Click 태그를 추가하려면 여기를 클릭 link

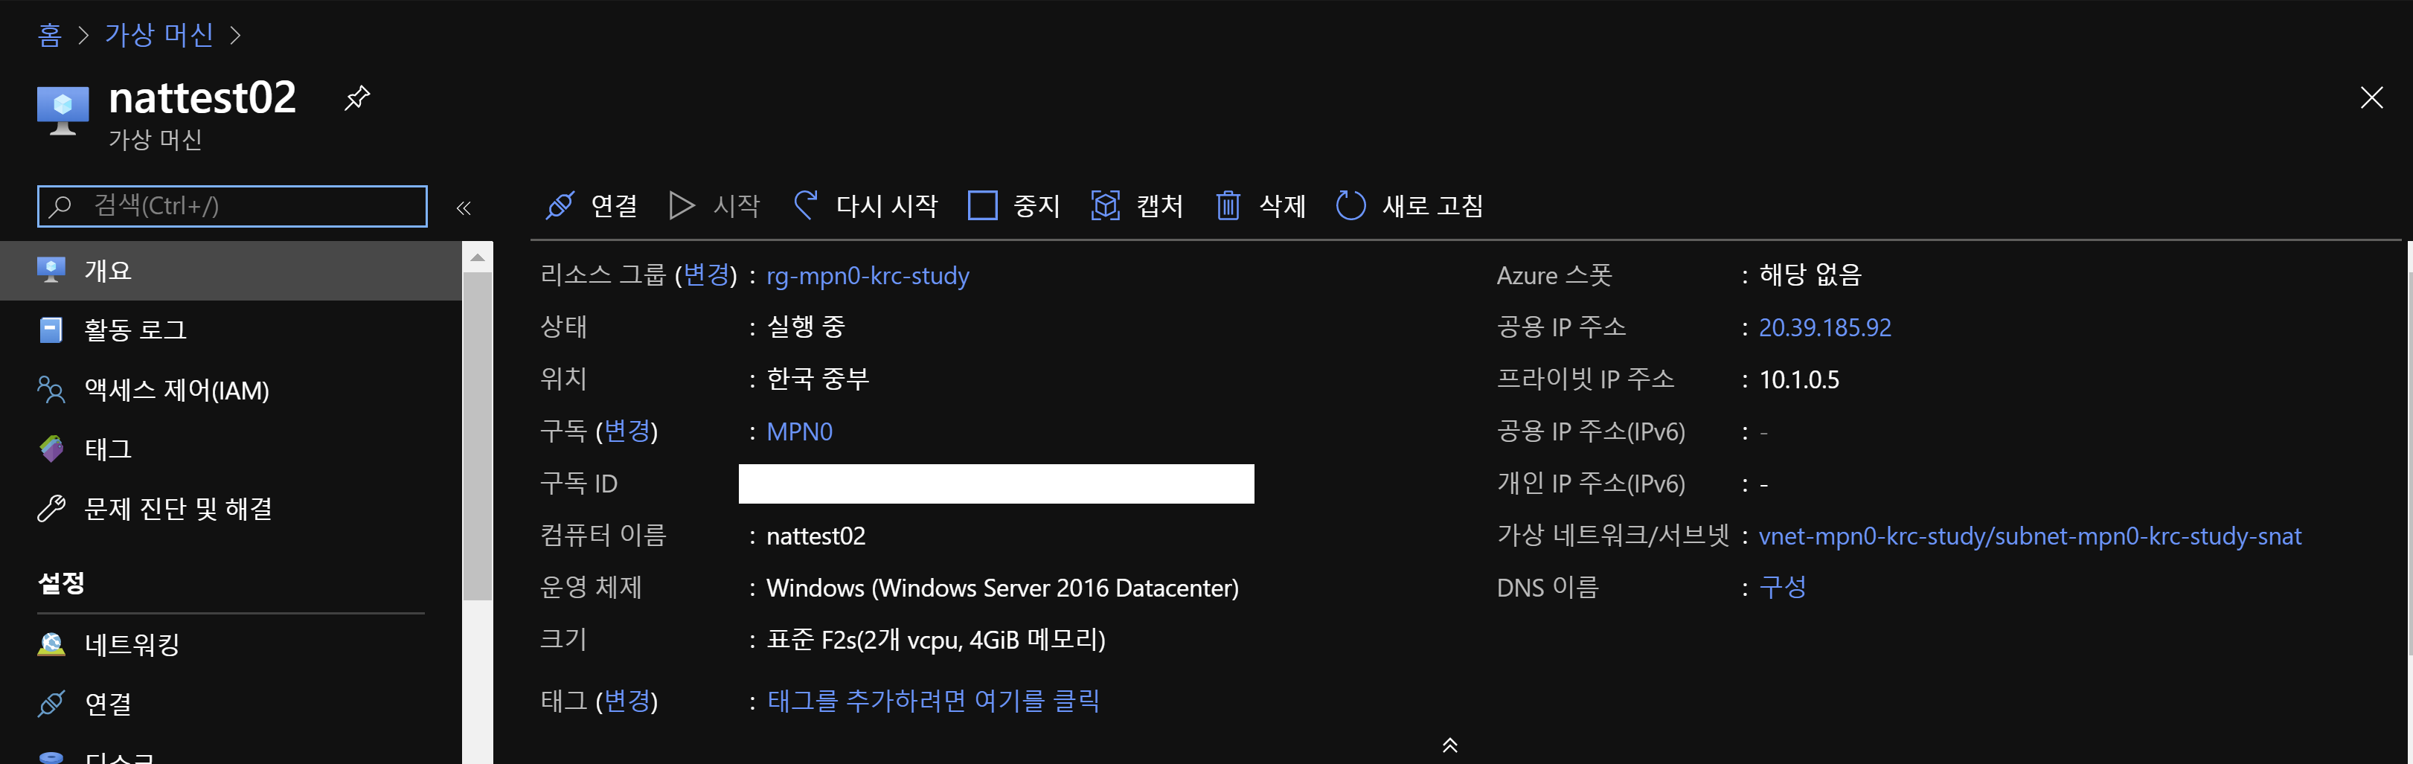point(933,700)
